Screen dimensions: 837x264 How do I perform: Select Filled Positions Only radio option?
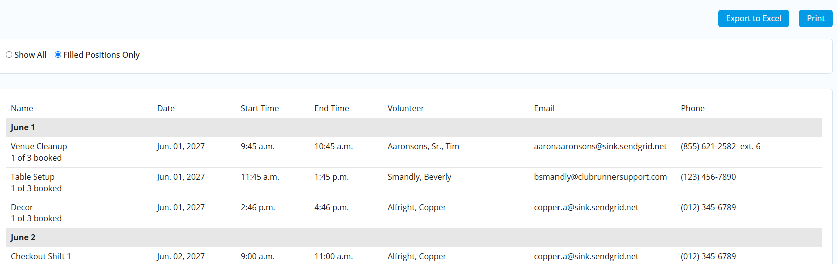click(58, 55)
